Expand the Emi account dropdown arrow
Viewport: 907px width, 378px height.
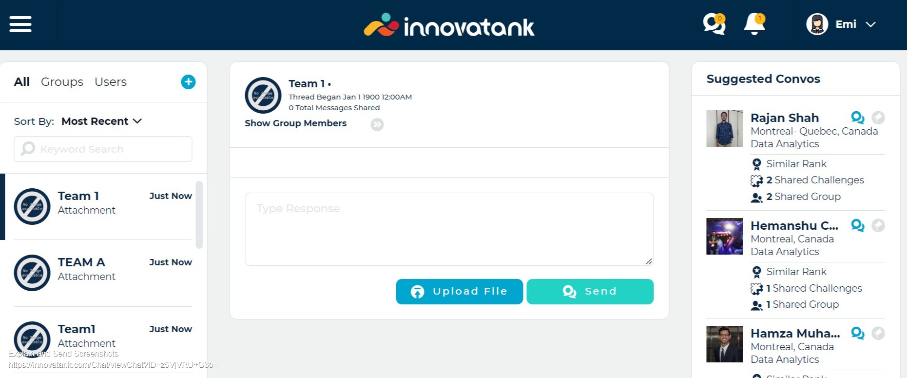(x=871, y=24)
